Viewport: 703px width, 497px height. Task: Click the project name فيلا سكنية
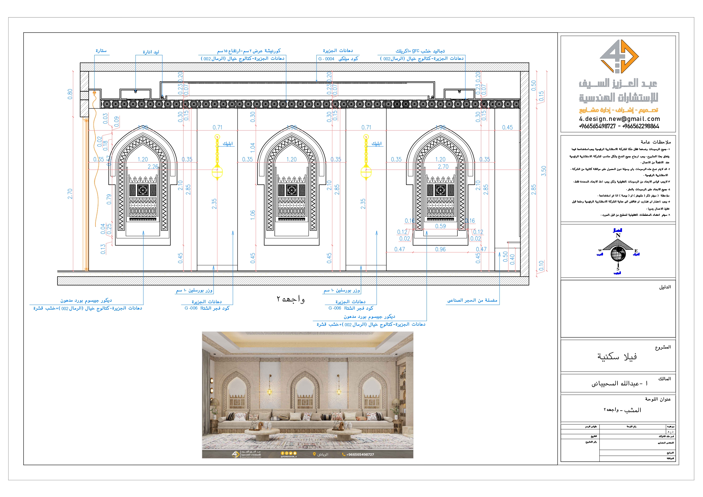click(617, 357)
